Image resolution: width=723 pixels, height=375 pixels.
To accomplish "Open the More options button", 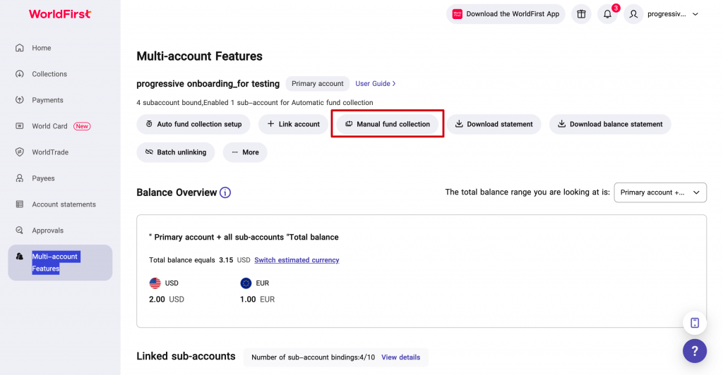I will click(x=245, y=152).
